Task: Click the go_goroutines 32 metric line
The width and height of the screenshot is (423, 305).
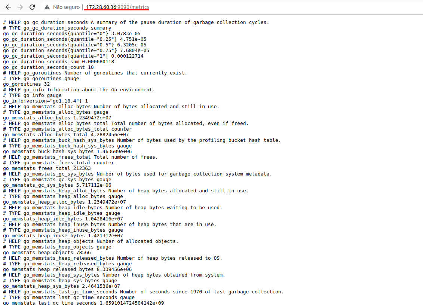Action: point(27,84)
